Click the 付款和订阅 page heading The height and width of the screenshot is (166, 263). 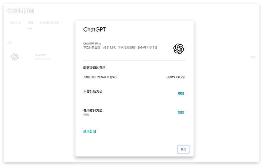tap(21, 11)
